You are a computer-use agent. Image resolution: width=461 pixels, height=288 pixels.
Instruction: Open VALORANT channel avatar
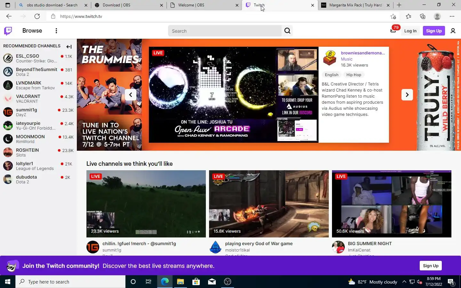tap(8, 99)
